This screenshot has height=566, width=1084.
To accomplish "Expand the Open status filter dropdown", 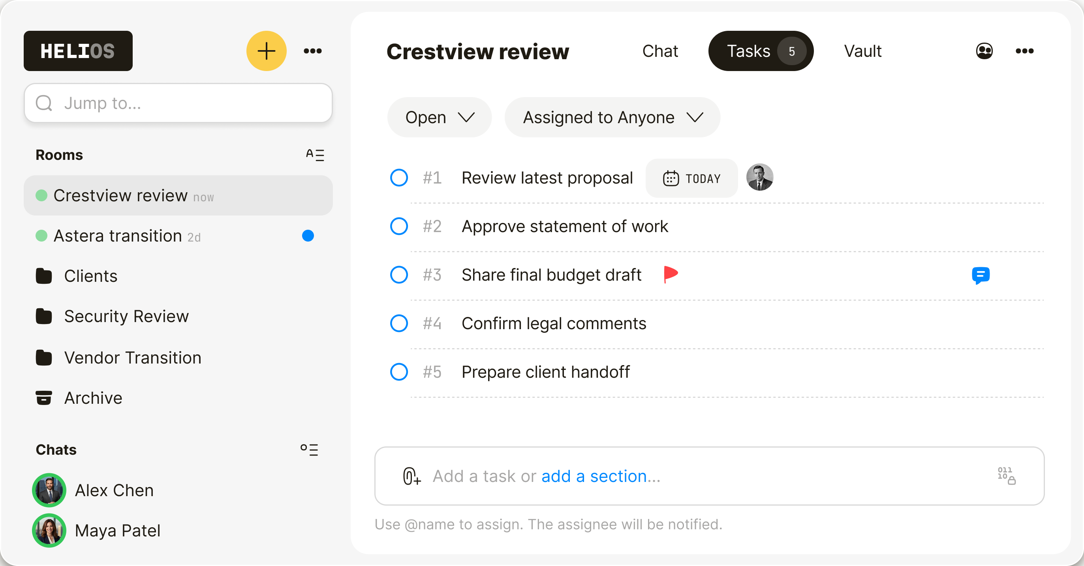I will tap(439, 117).
